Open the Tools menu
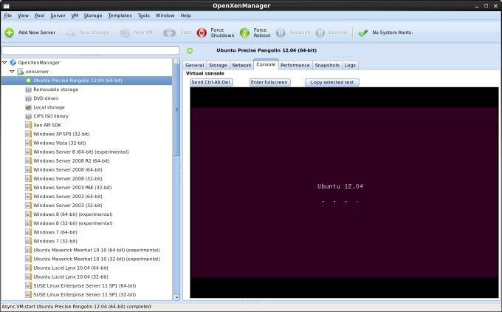The height and width of the screenshot is (312, 502). 144,16
